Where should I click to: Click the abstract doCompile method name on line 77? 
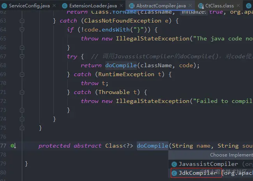click(x=152, y=146)
